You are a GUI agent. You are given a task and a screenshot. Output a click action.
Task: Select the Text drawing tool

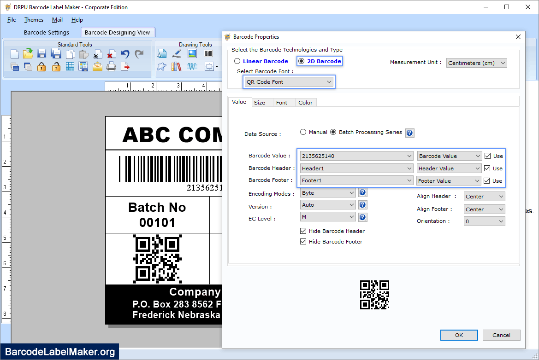point(162,53)
